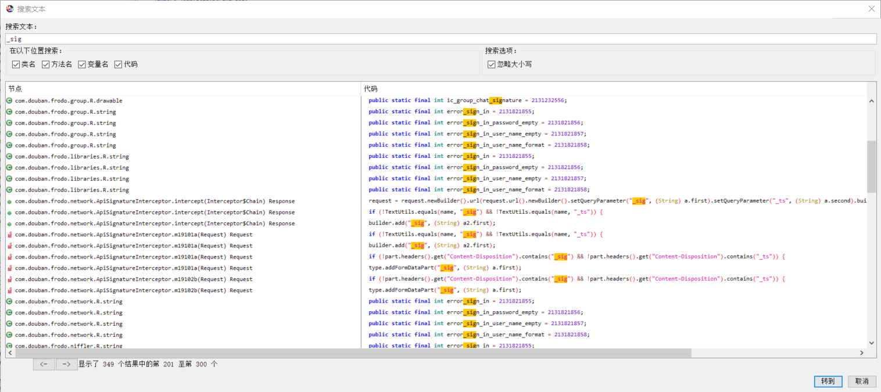This screenshot has height=392, width=881.
Task: Click lock icon of last m19102b(Request) row
Action: tap(9, 290)
